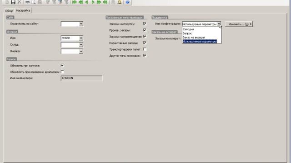Click the document handling icon
The height and width of the screenshot is (163, 291).
click(113, 2)
